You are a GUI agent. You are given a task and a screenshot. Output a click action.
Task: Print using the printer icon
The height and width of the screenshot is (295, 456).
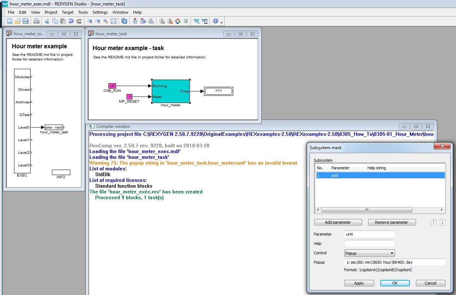tap(36, 21)
